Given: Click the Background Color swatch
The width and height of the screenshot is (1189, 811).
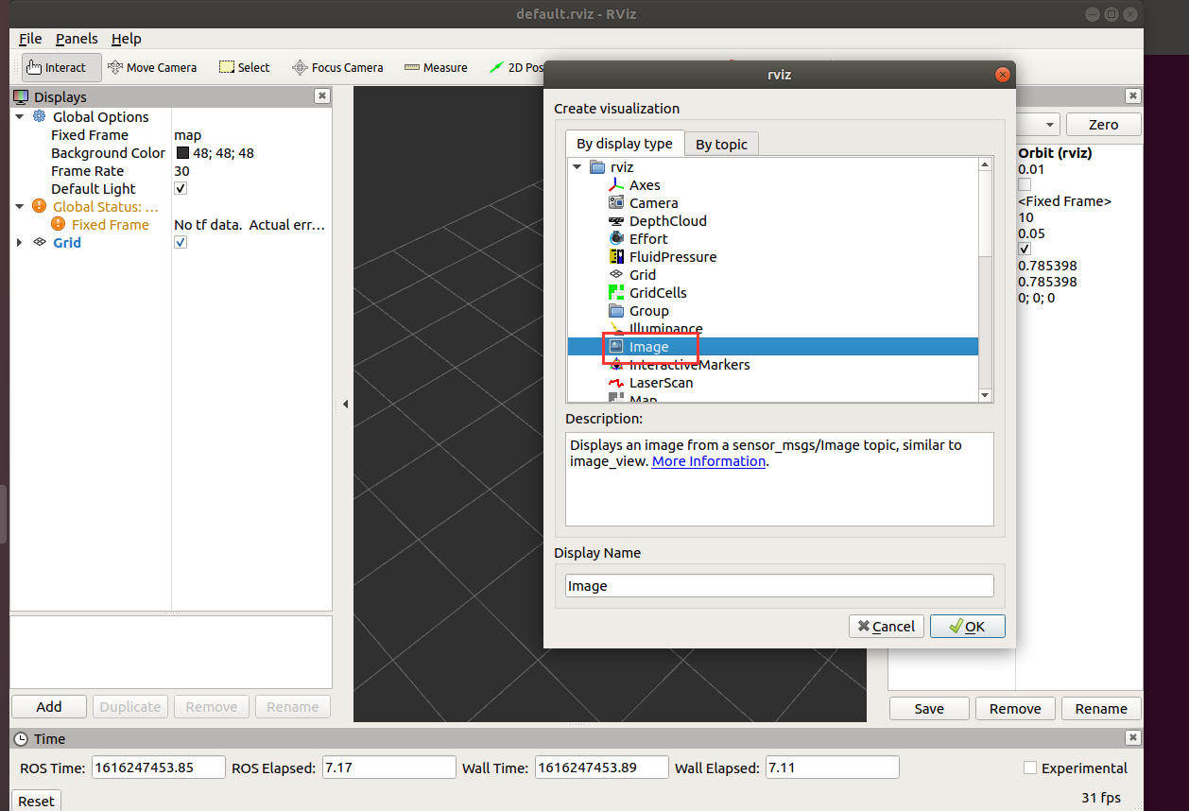Looking at the screenshot, I should 183,153.
